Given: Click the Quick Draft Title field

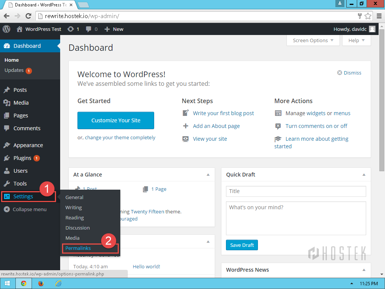Looking at the screenshot, I should click(296, 191).
